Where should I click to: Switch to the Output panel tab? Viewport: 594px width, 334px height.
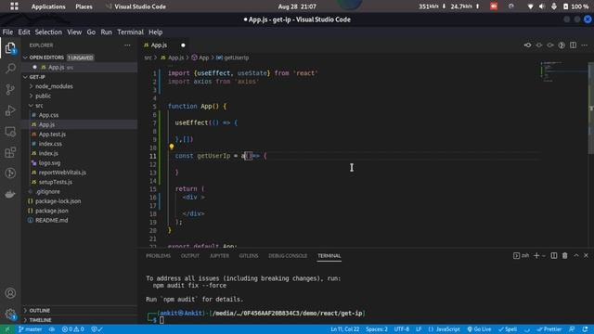click(189, 256)
